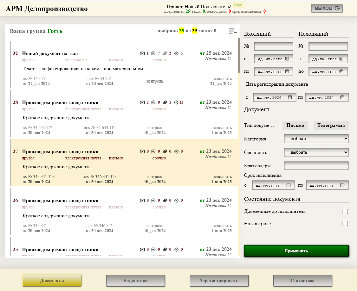The width and height of the screenshot is (357, 291).
Task: Open Зарегистрировать section
Action: click(219, 281)
